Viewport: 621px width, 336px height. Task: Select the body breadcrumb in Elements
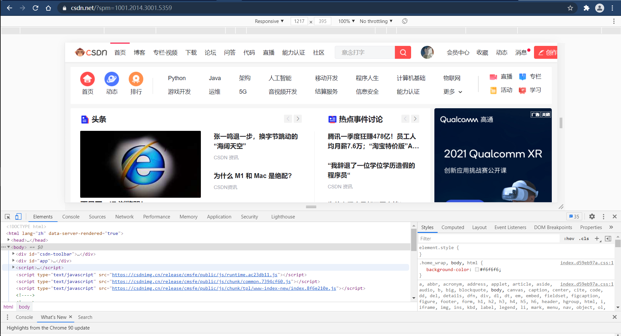24,307
